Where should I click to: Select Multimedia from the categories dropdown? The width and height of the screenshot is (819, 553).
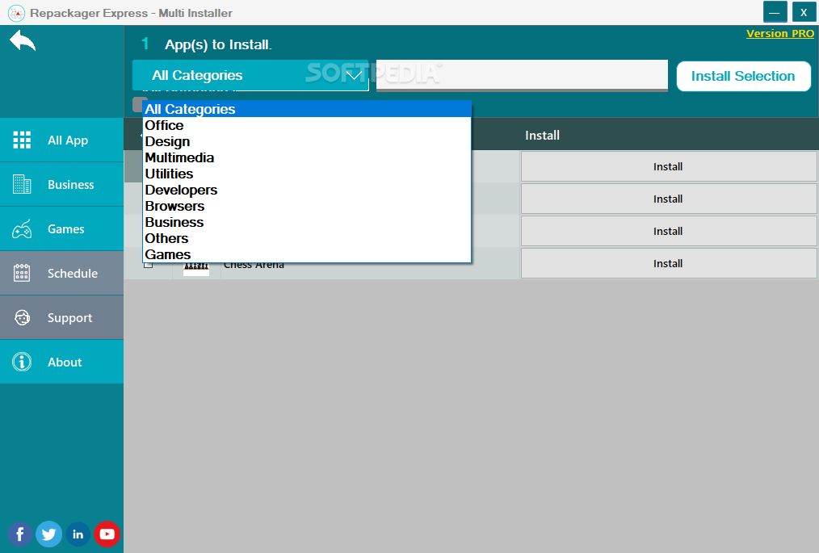pos(179,157)
